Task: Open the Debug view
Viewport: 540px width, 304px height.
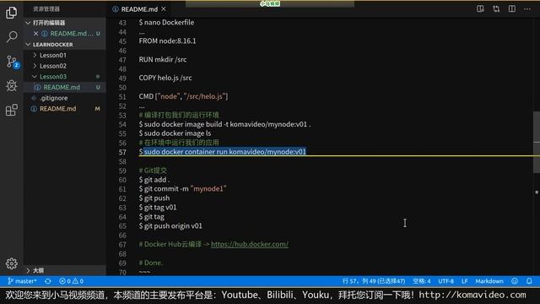Action: (12, 86)
